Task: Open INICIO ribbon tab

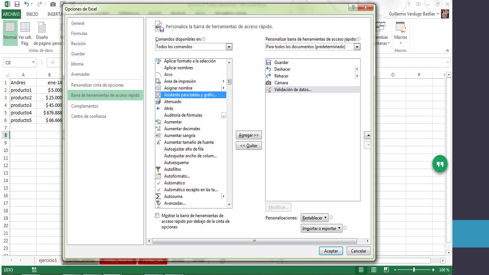Action: pyautogui.click(x=32, y=14)
